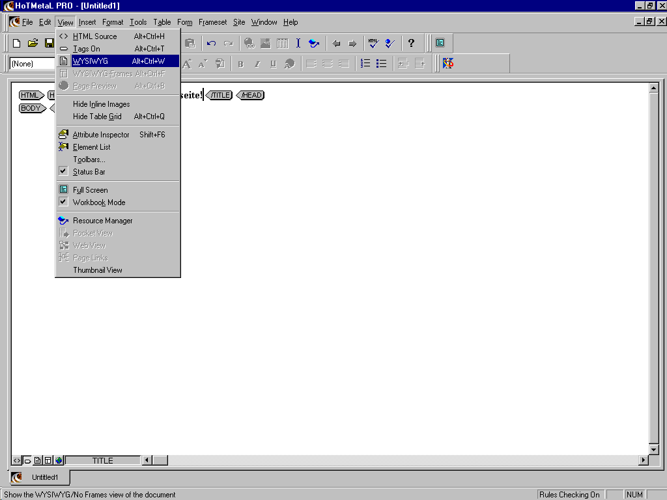Open Element List from menu
The height and width of the screenshot is (500, 667).
[118, 147]
